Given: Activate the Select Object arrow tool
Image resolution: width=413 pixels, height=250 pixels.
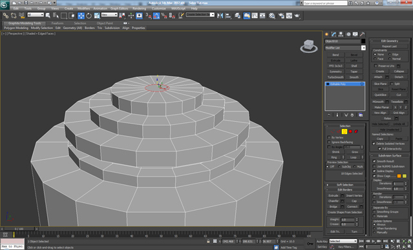Looking at the screenshot, I should 48,15.
